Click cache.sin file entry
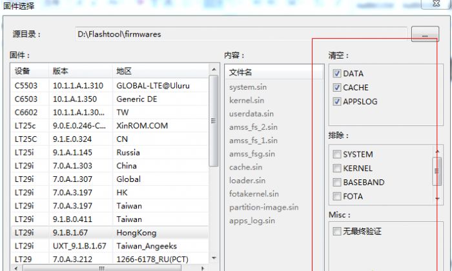The width and height of the screenshot is (452, 271). (246, 167)
